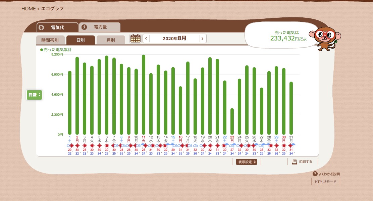Switch to the 時間帯別 tab

tap(50, 40)
